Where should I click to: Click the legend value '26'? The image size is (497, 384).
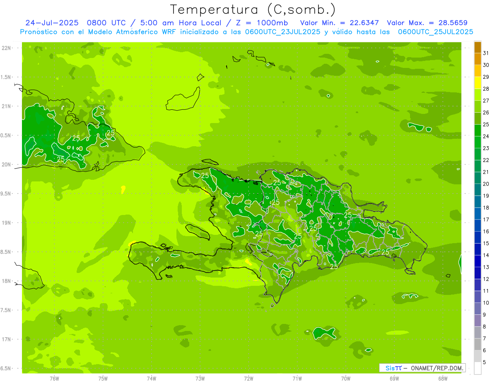pos(486,112)
